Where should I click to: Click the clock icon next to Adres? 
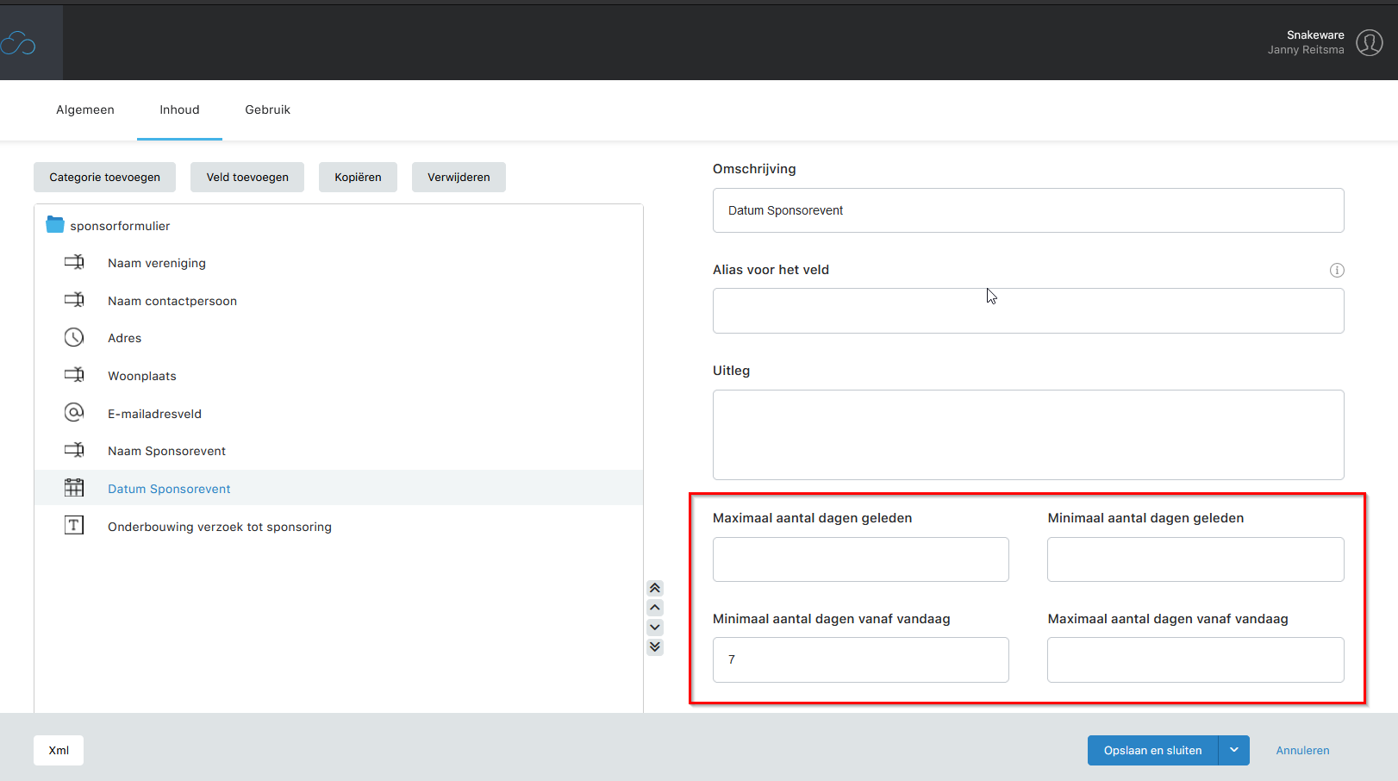(x=74, y=337)
